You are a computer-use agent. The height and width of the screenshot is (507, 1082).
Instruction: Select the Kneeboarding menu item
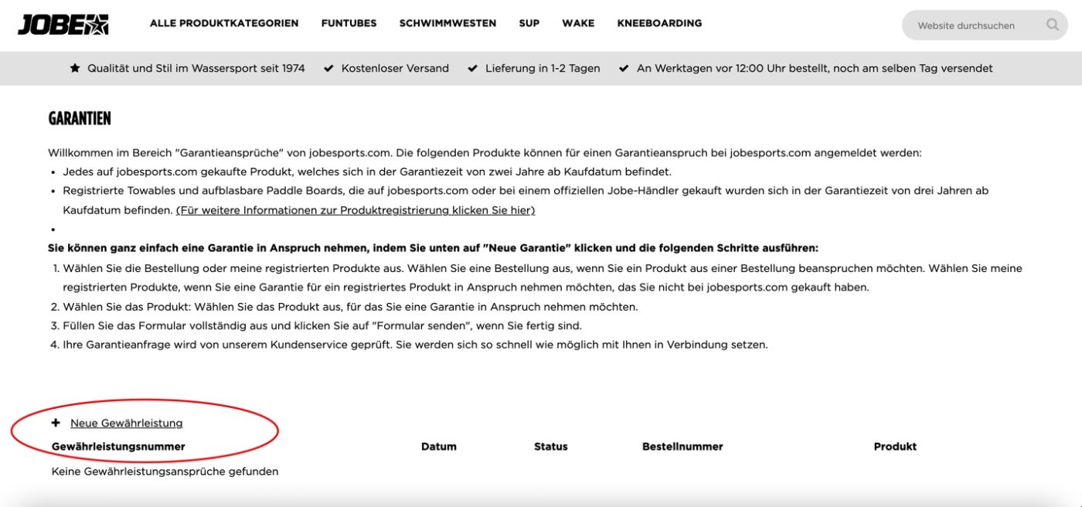point(659,23)
